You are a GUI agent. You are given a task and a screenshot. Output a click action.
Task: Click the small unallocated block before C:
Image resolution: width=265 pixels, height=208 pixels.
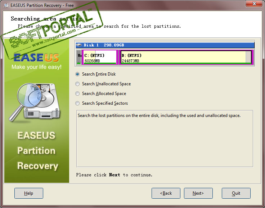tap(79, 57)
